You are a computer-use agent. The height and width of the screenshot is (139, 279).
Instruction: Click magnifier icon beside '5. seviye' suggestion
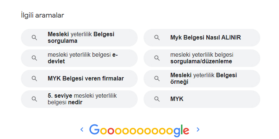[x=35, y=99]
